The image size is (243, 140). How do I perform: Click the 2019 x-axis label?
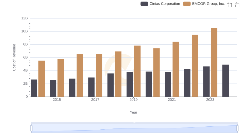[133, 100]
